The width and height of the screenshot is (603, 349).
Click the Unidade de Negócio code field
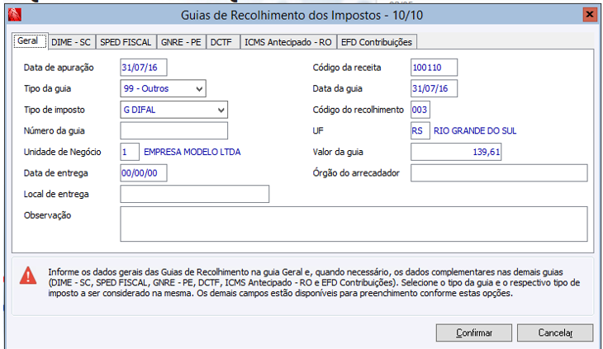click(x=130, y=152)
